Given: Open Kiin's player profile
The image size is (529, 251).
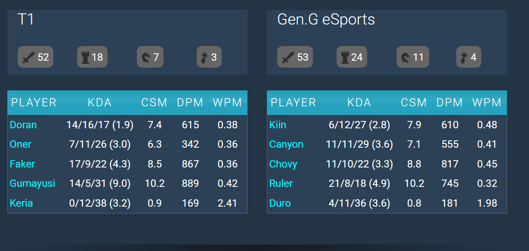Looking at the screenshot, I should [x=278, y=125].
